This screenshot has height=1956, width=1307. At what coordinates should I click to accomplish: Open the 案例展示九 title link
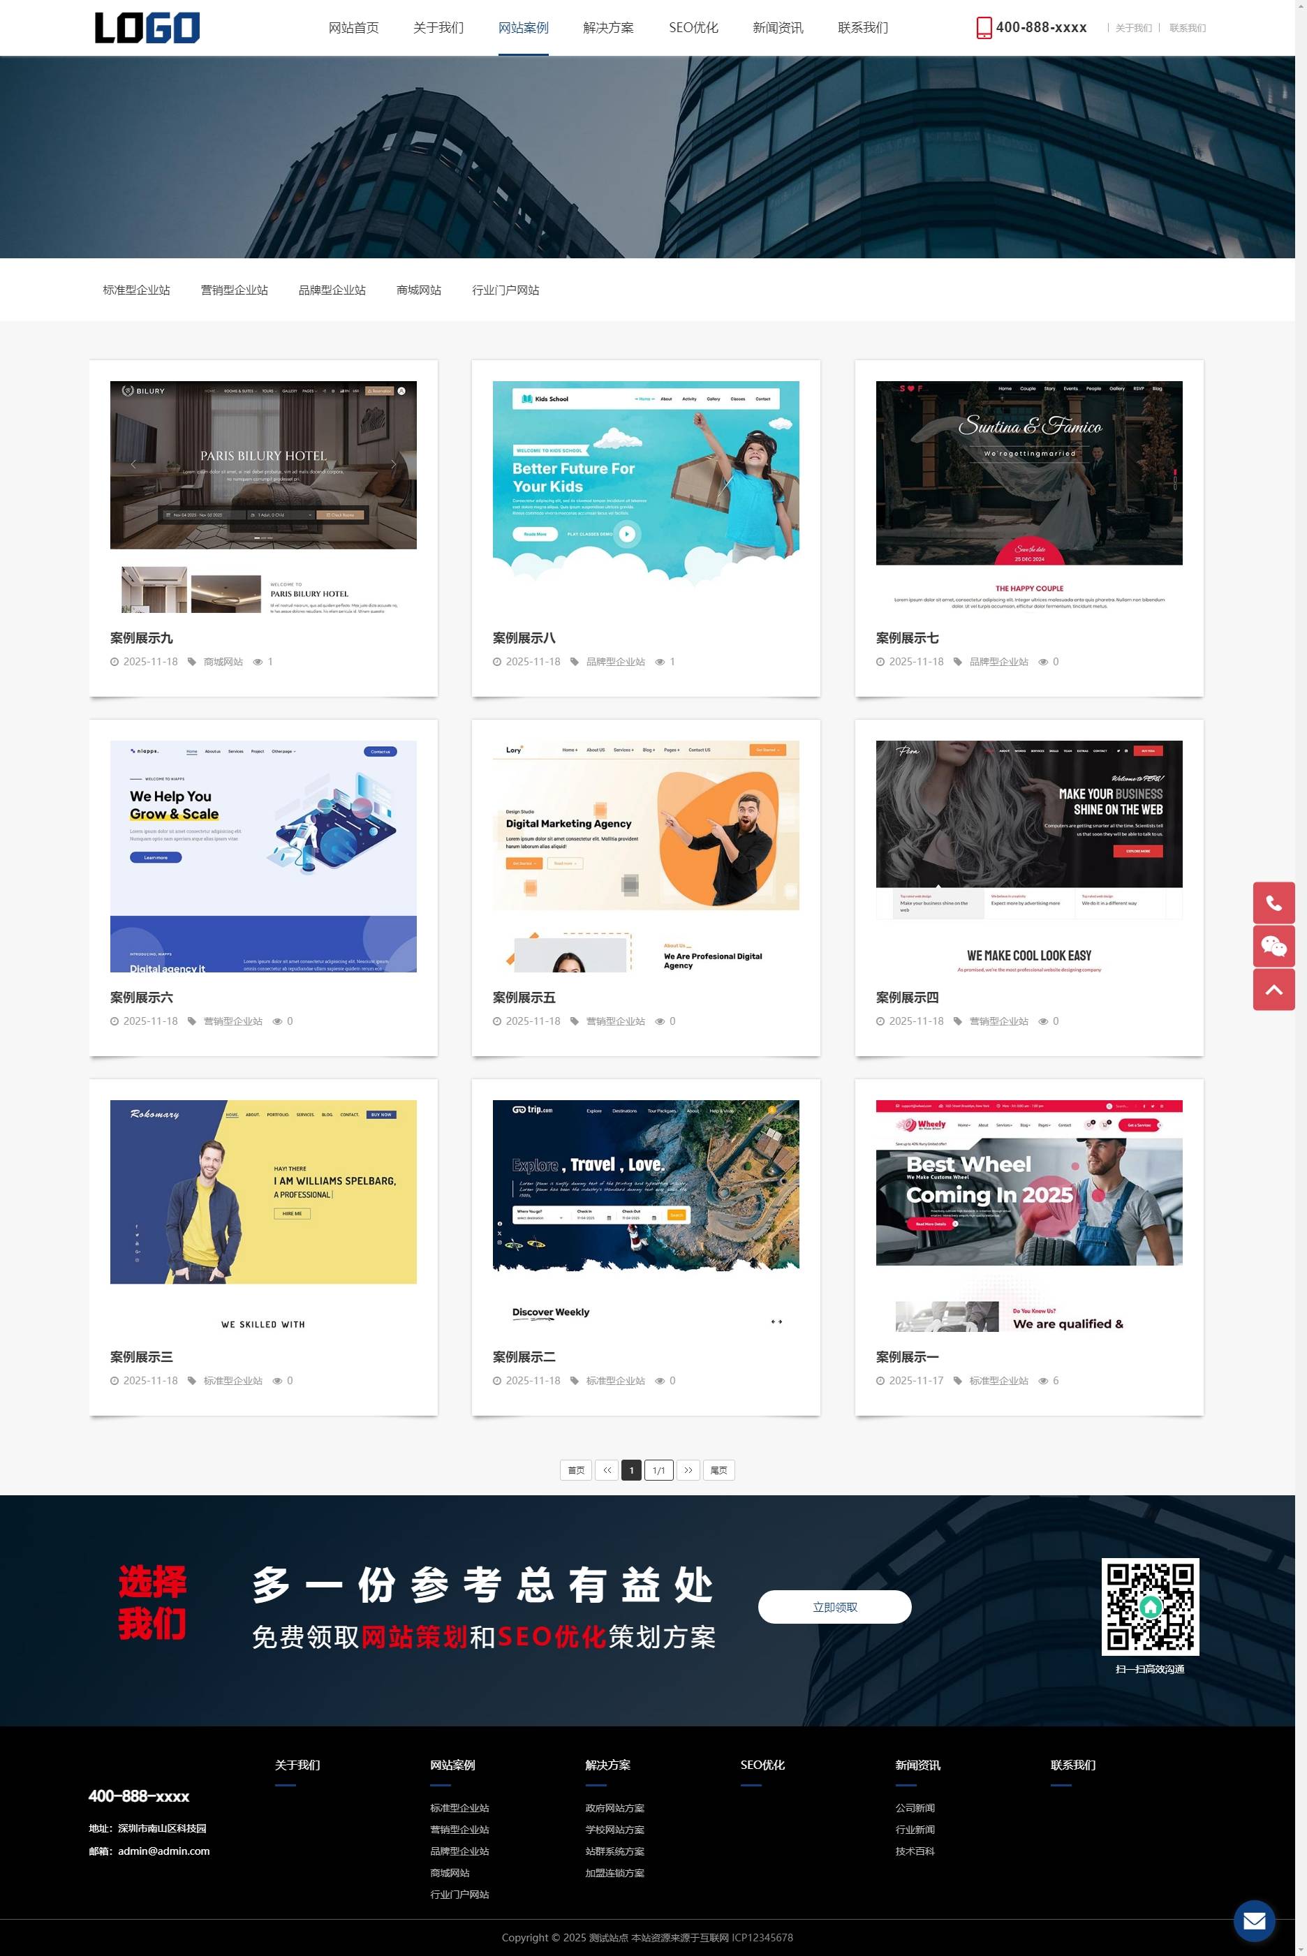point(142,637)
